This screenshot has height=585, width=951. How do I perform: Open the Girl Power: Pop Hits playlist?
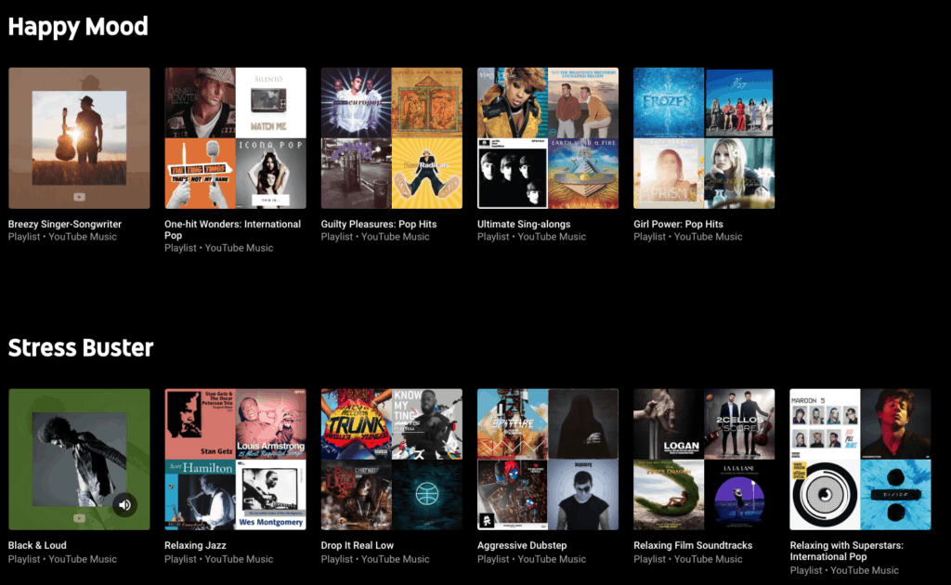[703, 136]
